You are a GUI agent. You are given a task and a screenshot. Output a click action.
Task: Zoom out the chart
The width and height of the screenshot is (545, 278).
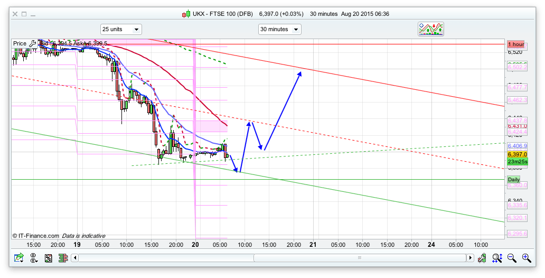point(512,258)
